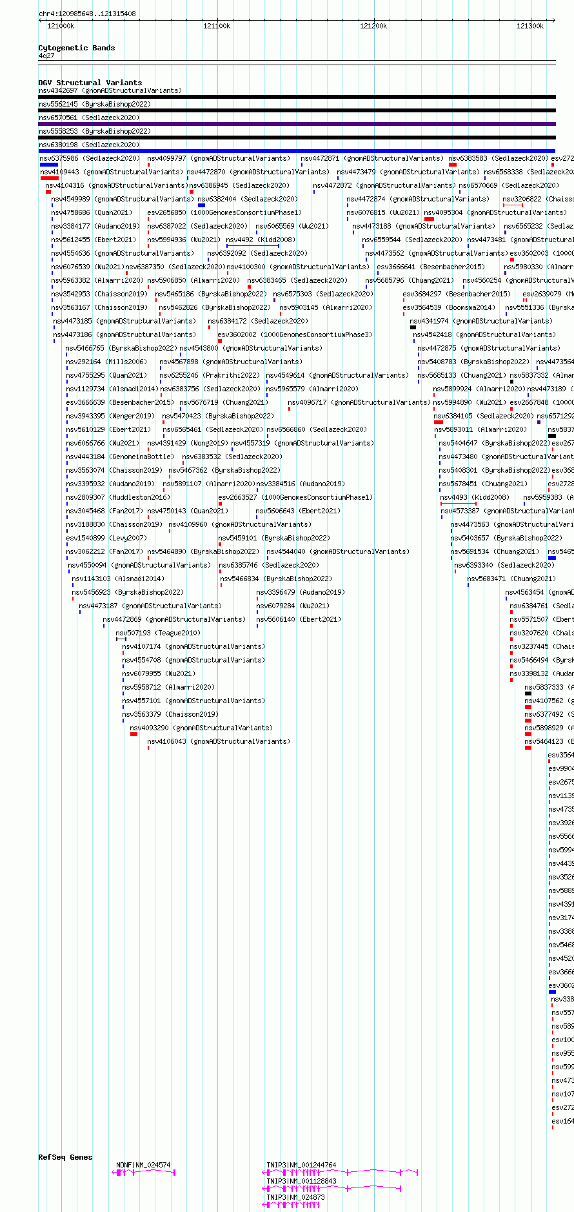Viewport: 574px width, 1212px height.
Task: Click the red bar under nsv6384105
Action: click(x=439, y=422)
